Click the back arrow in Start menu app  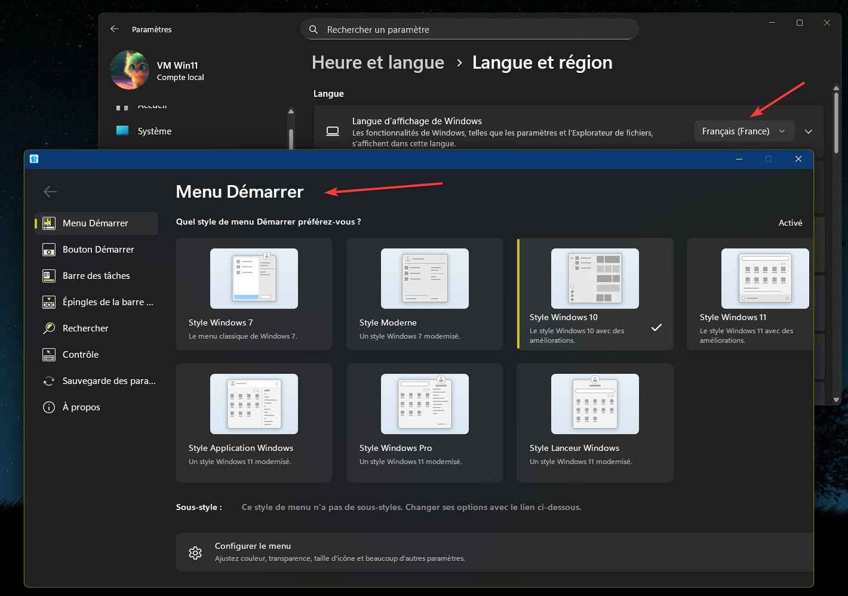point(50,192)
